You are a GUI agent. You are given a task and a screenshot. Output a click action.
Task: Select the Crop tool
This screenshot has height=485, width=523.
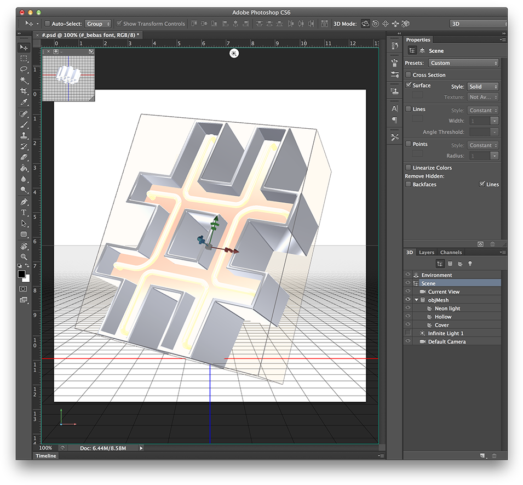(24, 91)
